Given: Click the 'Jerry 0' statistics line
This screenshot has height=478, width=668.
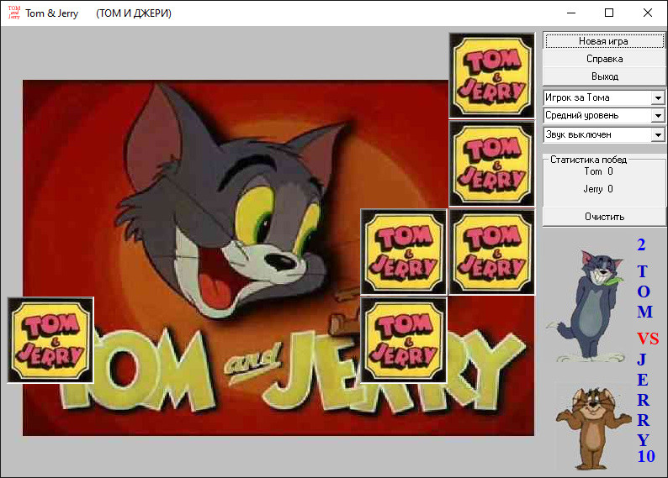Looking at the screenshot, I should (x=598, y=189).
